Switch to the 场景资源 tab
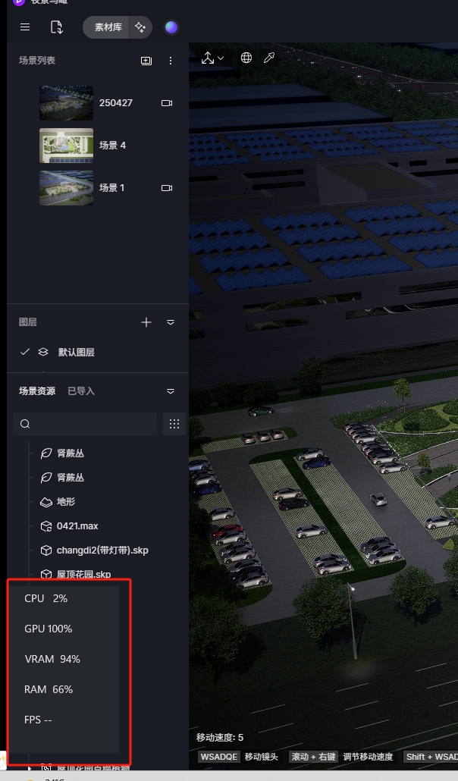This screenshot has width=458, height=781. tap(37, 391)
